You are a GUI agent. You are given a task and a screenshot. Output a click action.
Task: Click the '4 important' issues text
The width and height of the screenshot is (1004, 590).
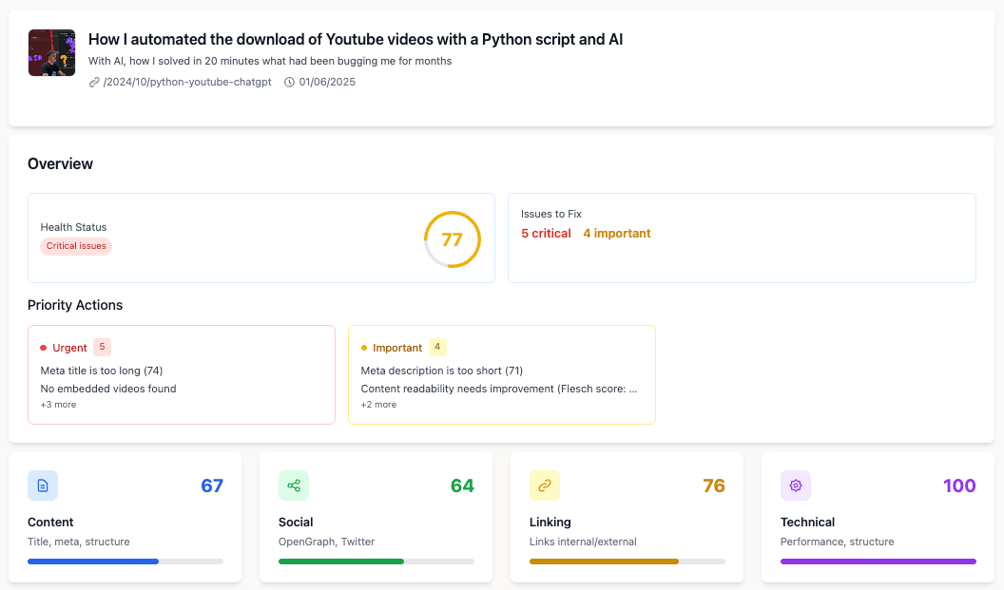point(617,234)
